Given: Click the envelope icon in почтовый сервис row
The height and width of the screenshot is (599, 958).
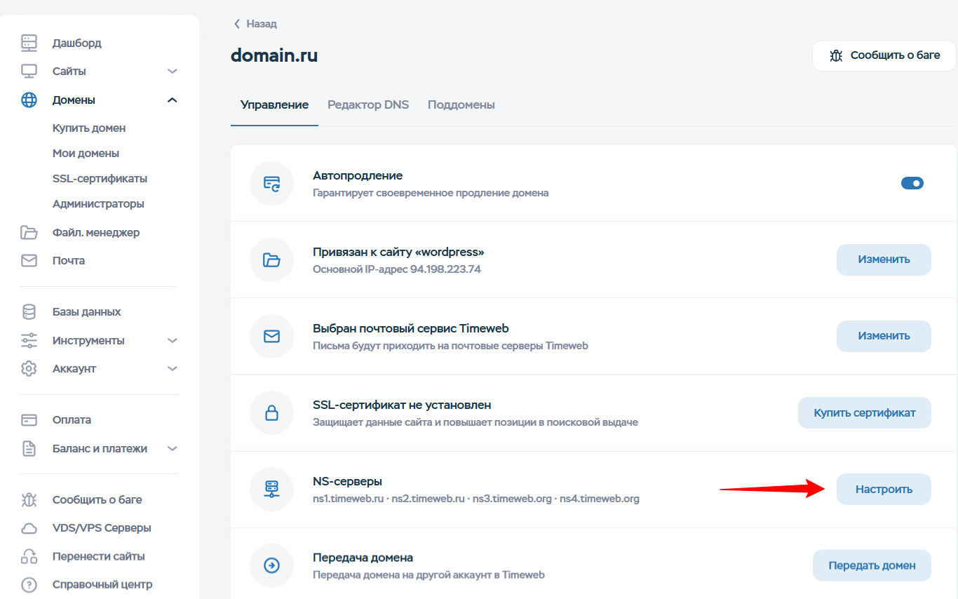Looking at the screenshot, I should click(271, 337).
